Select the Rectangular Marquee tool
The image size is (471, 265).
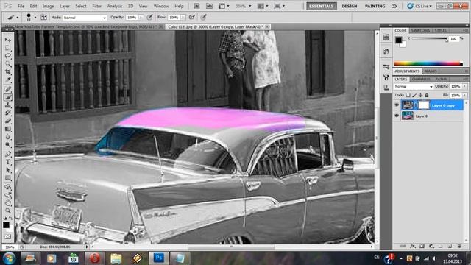click(8, 48)
